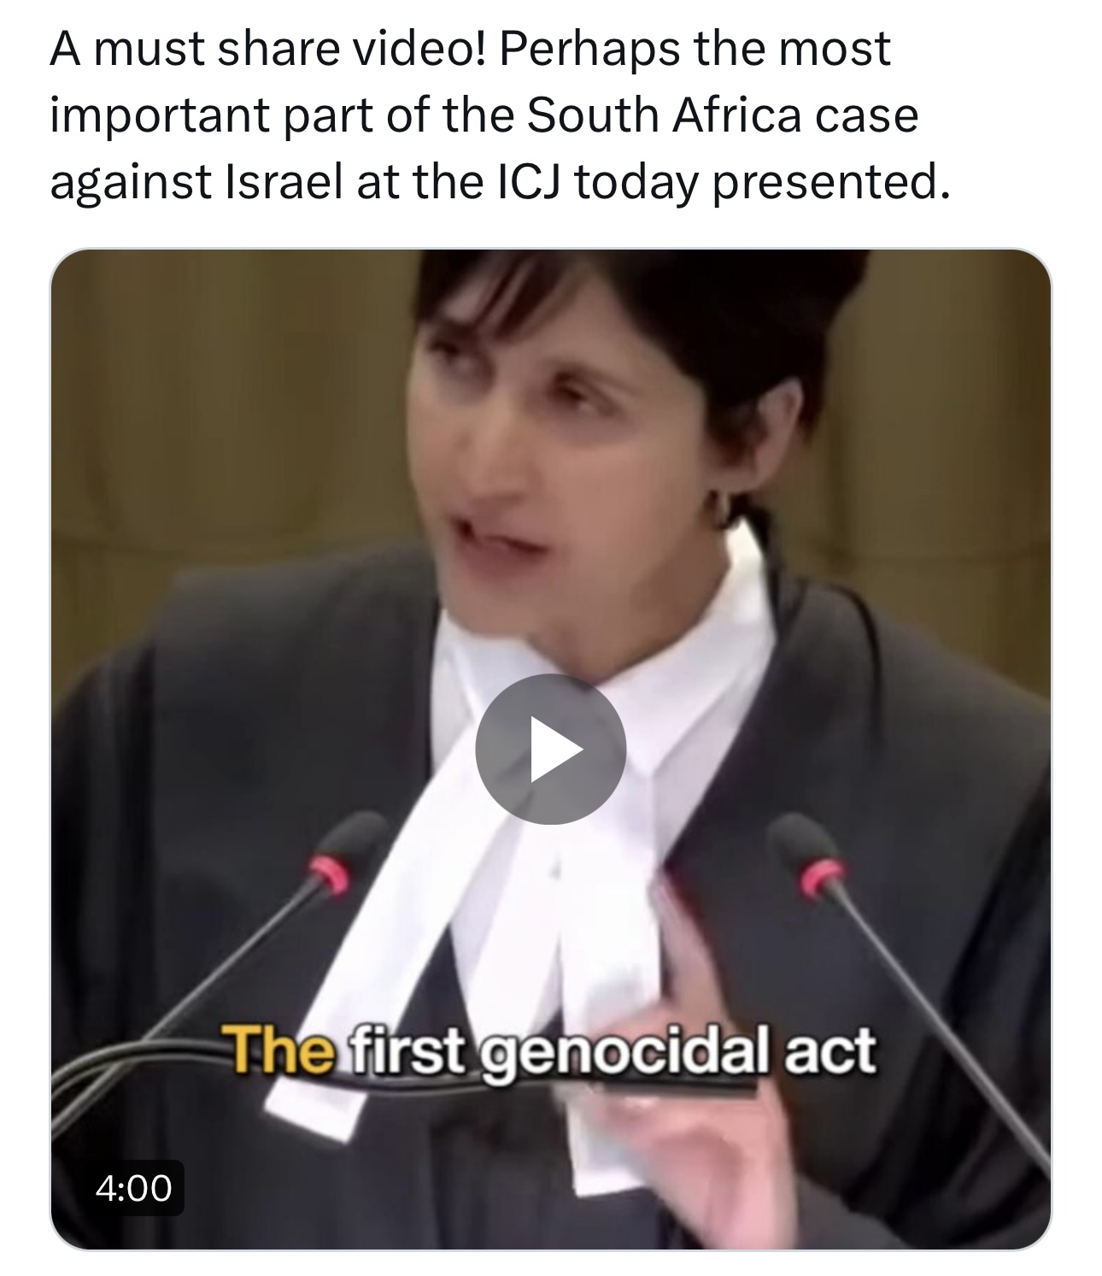Tap the 4:00 duration badge
This screenshot has width=1102, height=1276.
point(134,1187)
